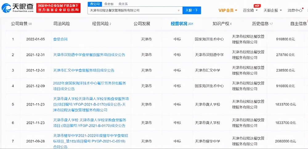Select the date 2022-01-05 cell
The width and height of the screenshot is (308, 149).
coord(35,39)
